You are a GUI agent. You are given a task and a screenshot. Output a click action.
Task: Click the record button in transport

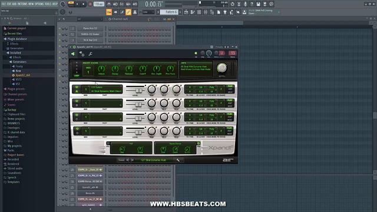[x=90, y=4]
